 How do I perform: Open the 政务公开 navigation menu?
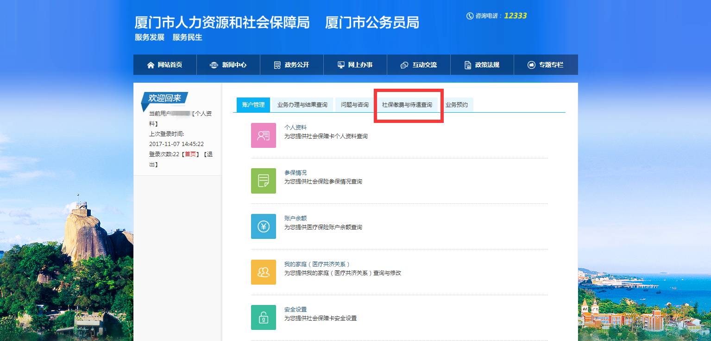(x=292, y=65)
